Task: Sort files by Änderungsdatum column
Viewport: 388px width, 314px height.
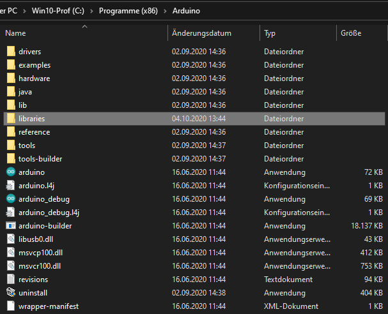Action: coord(201,33)
